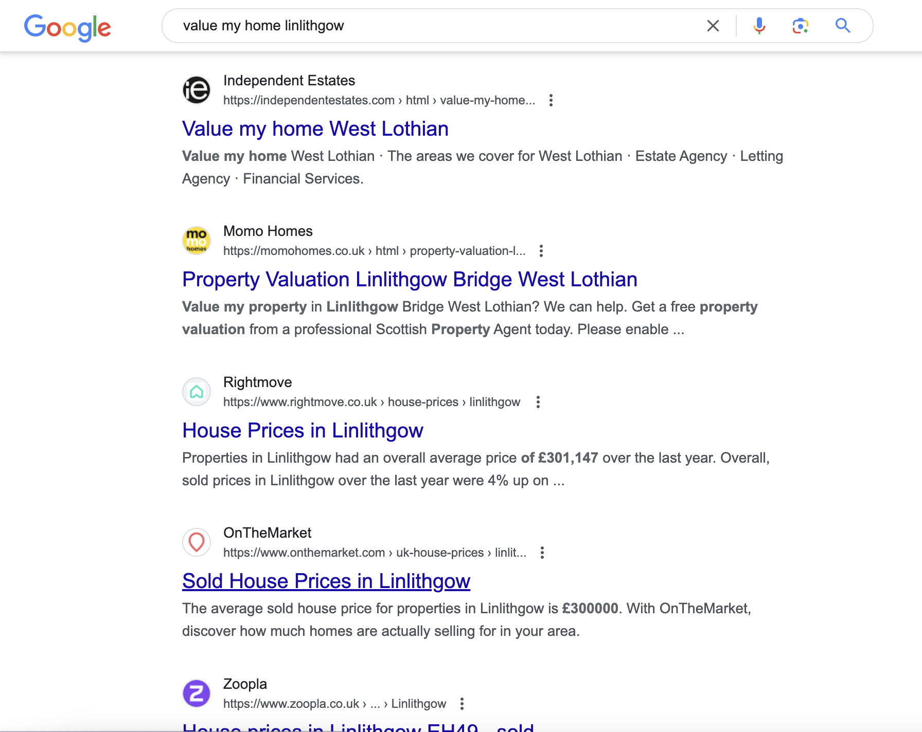Click the OnTheMarket favicon
Viewport: 922px width, 732px height.
point(197,542)
